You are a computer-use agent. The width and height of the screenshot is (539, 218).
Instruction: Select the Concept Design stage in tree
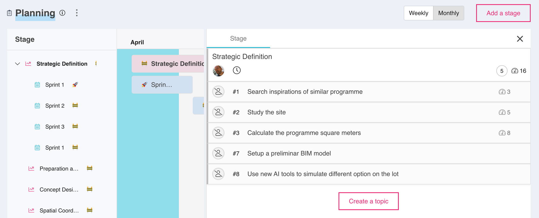59,190
